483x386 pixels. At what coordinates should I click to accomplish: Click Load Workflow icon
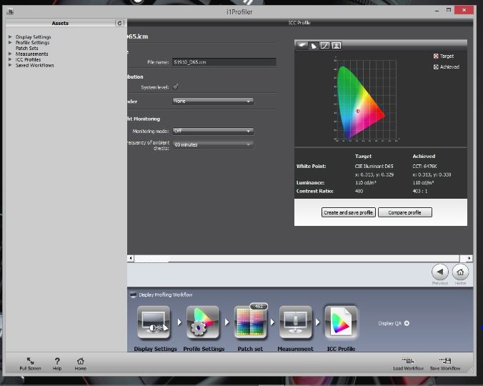[408, 360]
